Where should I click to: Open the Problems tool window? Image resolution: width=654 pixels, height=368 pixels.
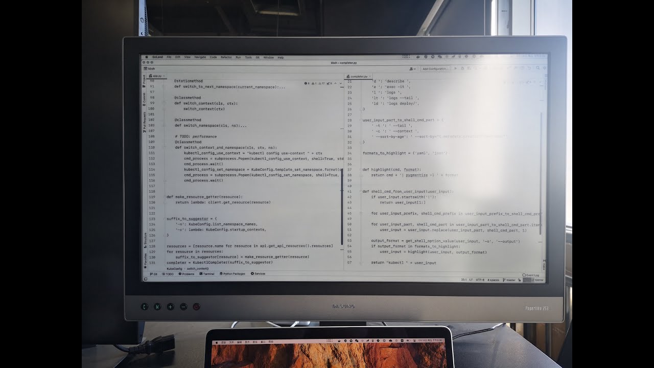[186, 274]
